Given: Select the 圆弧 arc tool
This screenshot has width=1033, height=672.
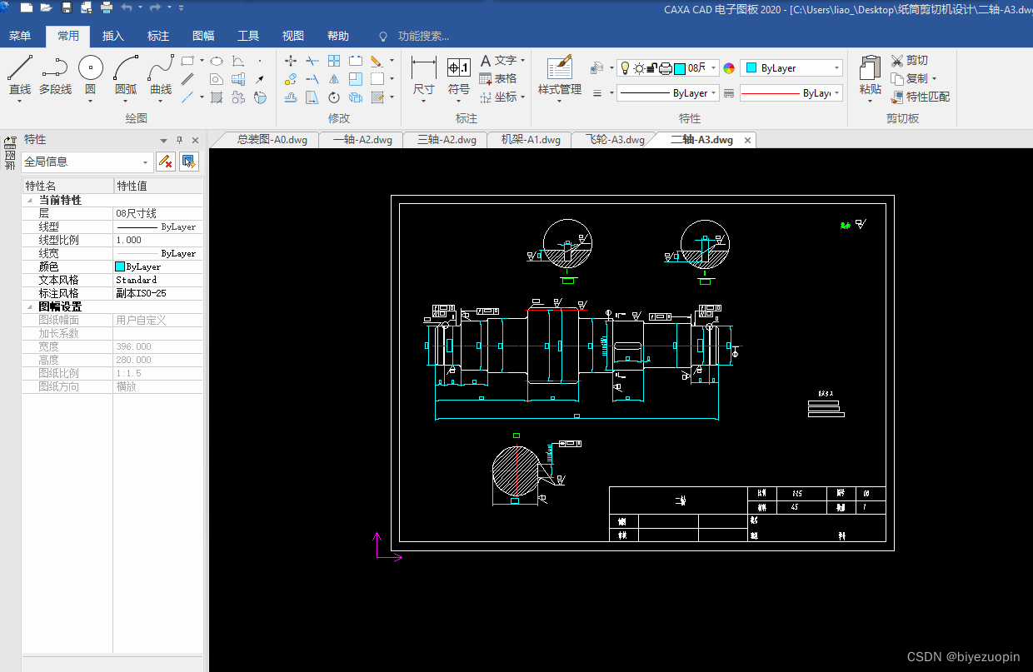Looking at the screenshot, I should 126,75.
